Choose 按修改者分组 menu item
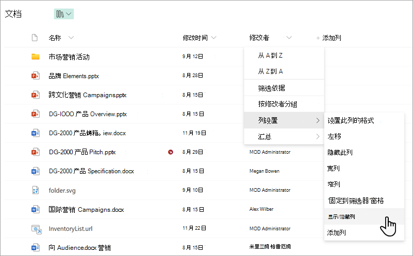Viewport: 413px width, 256px height. (x=284, y=104)
